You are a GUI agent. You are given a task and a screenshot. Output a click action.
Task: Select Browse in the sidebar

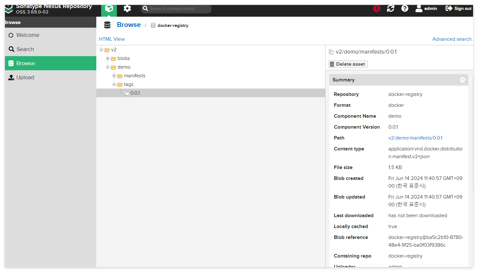click(x=51, y=63)
